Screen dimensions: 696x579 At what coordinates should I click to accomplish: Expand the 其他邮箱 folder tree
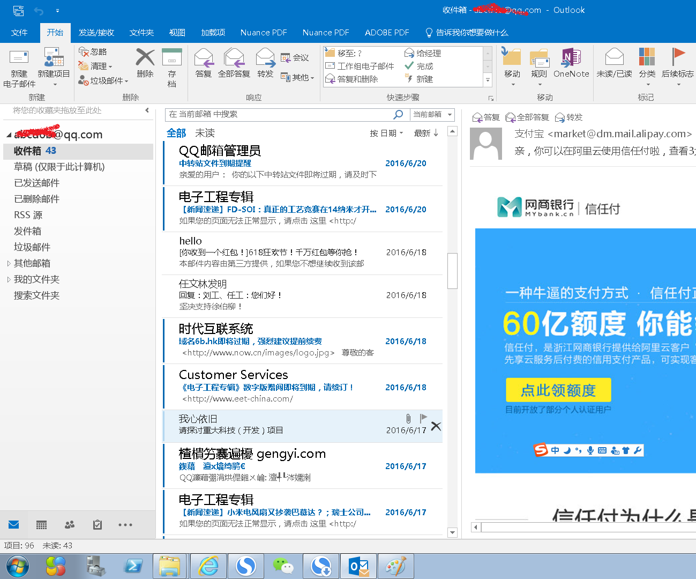pos(9,263)
